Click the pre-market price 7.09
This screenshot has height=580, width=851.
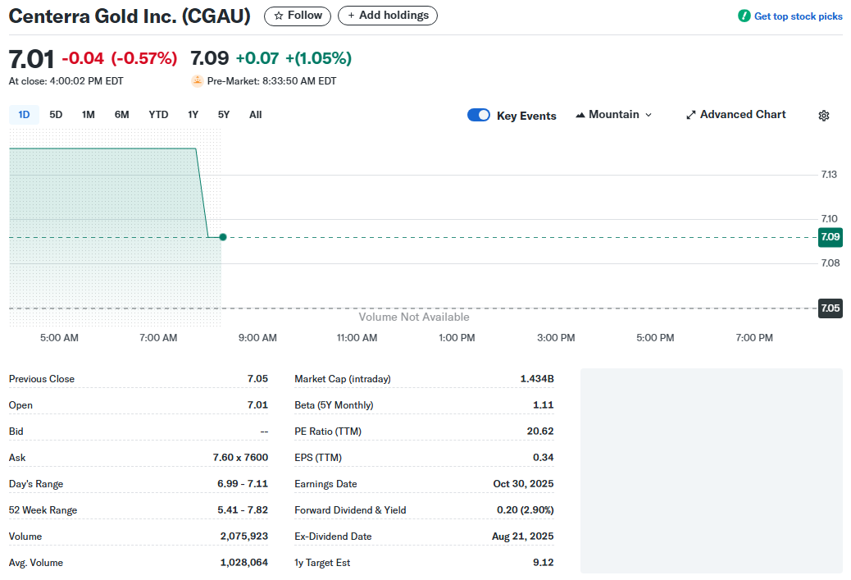tap(210, 58)
